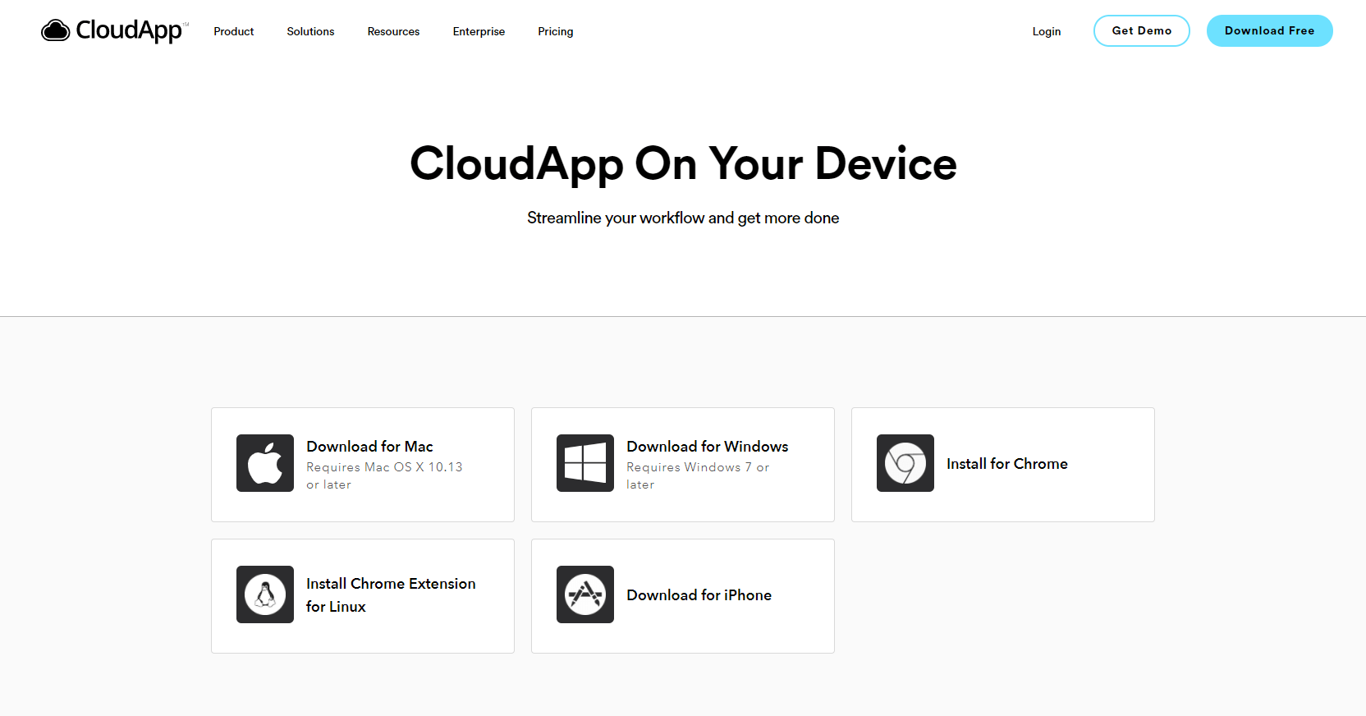Click the Linux penguin icon
The width and height of the screenshot is (1366, 716).
click(x=265, y=594)
